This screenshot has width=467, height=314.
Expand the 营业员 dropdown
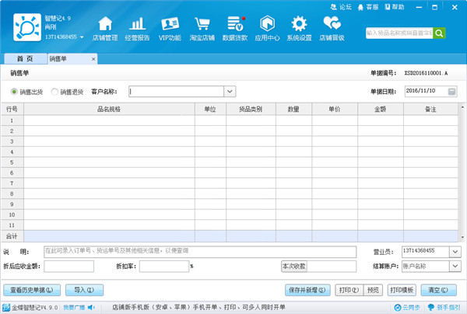point(455,251)
